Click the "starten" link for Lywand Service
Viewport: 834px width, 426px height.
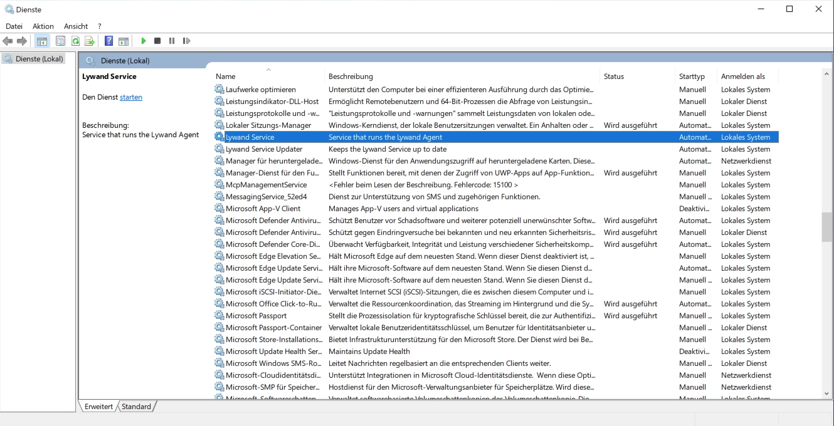[x=131, y=97]
